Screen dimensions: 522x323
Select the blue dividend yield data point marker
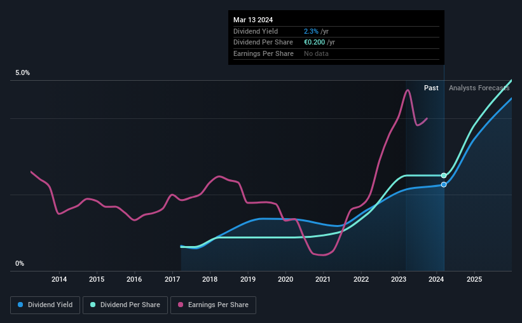point(444,184)
